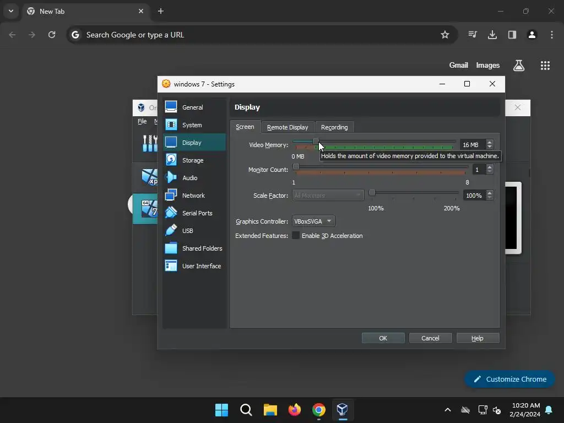Open Chrome three-dot menu
The height and width of the screenshot is (423, 564).
552,35
